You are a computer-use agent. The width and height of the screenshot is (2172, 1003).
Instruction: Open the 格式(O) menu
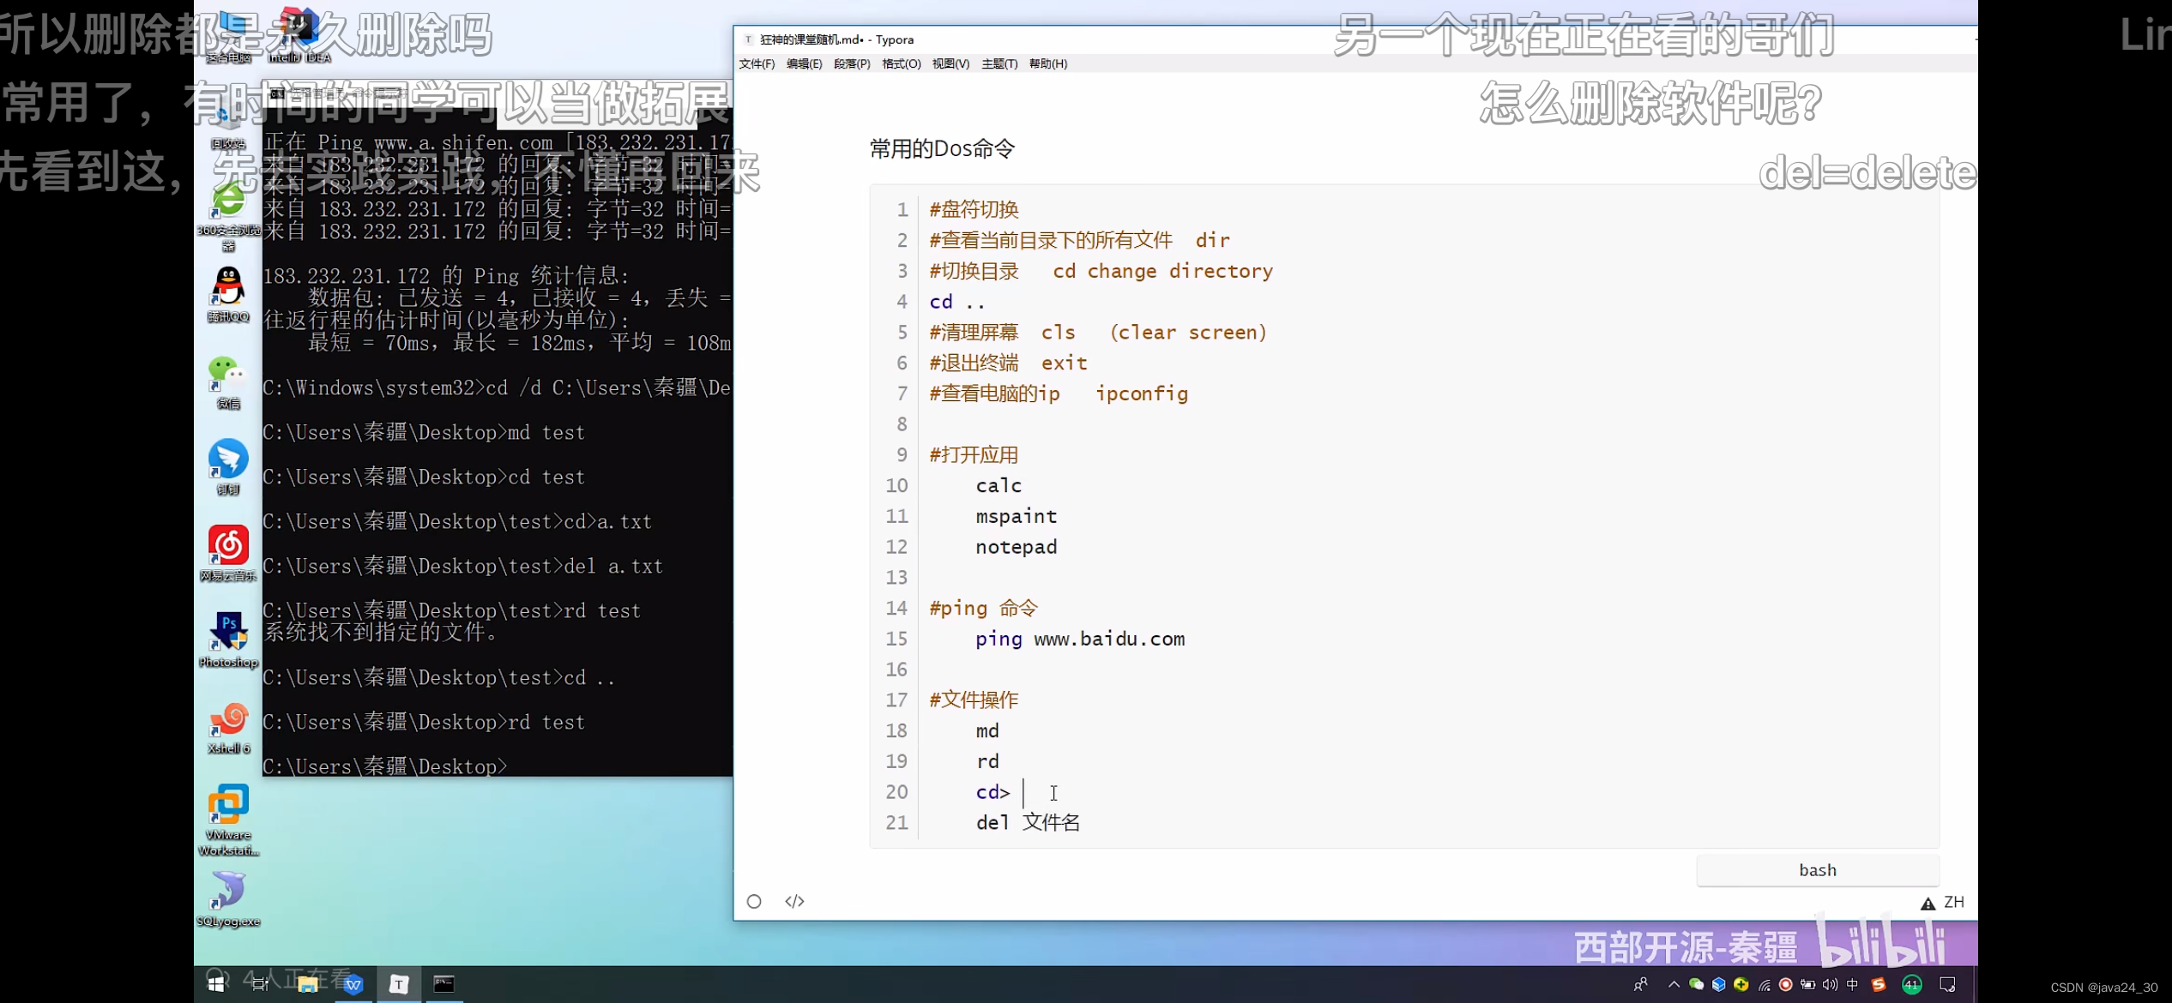(x=901, y=64)
